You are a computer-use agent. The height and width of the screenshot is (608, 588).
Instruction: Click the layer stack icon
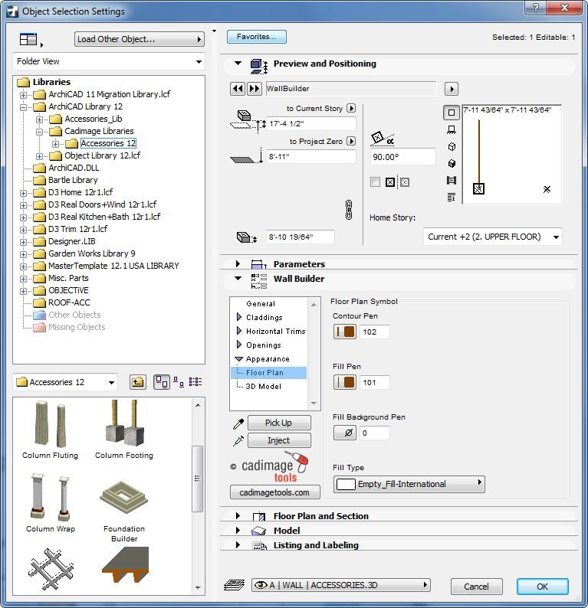(x=235, y=585)
